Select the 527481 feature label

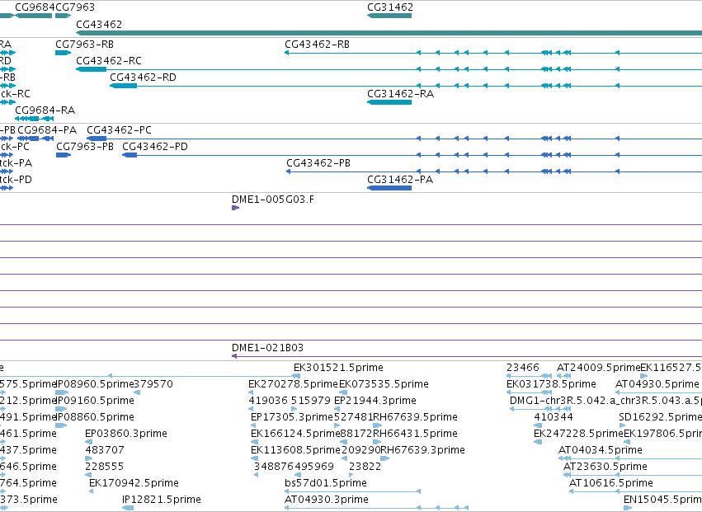point(353,417)
